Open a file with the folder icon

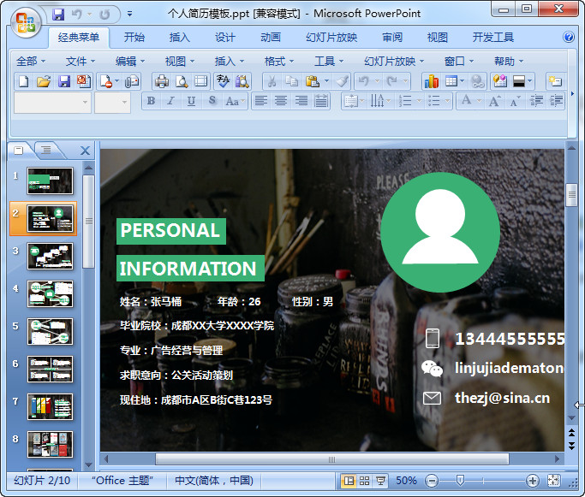[x=44, y=81]
